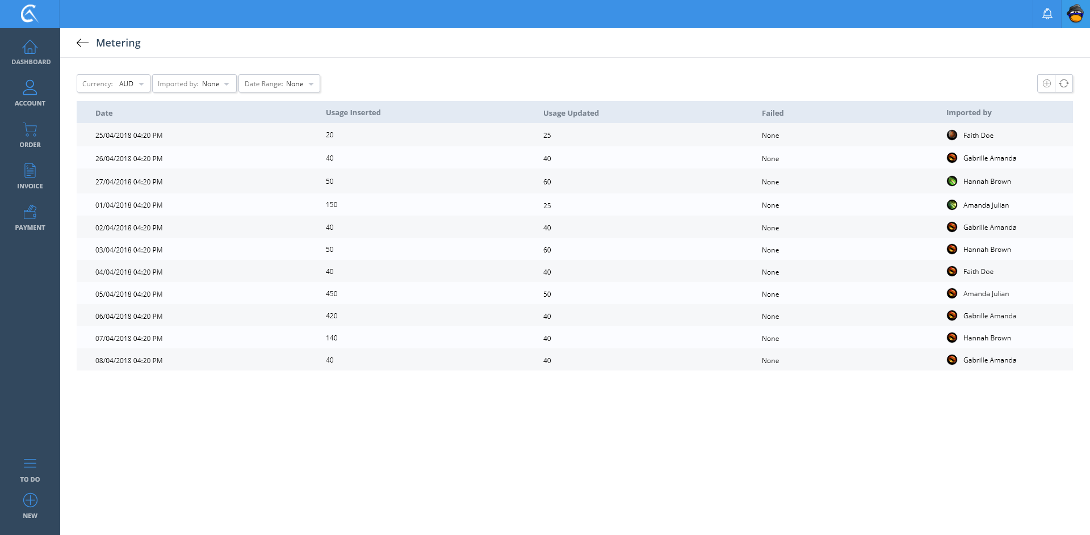
Task: Go to Dashboard in sidebar
Action: click(30, 52)
